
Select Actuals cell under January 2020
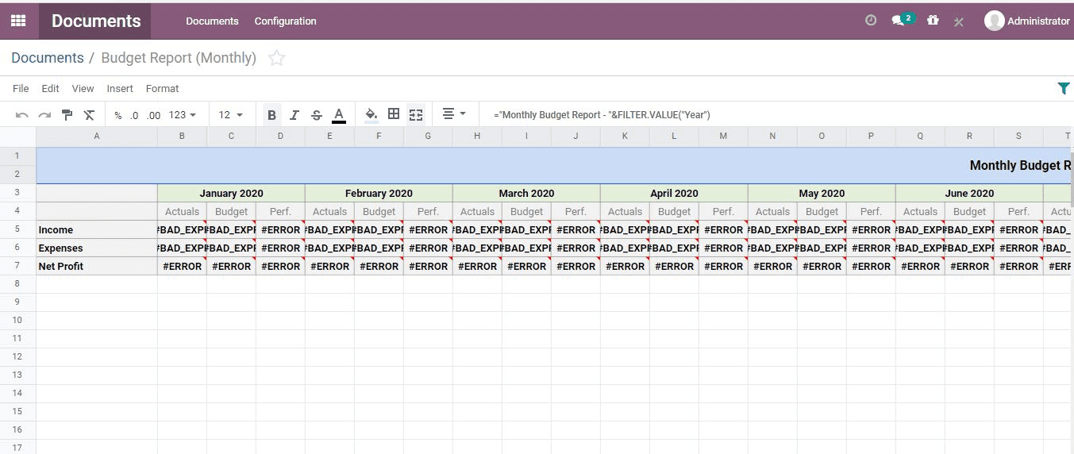tap(182, 211)
